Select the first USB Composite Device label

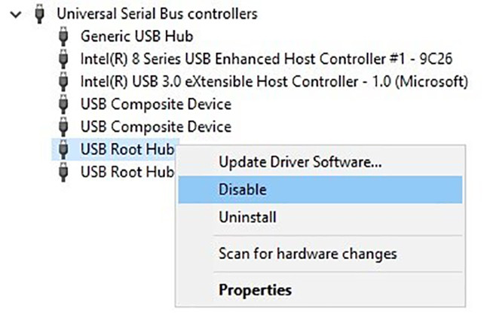155,104
